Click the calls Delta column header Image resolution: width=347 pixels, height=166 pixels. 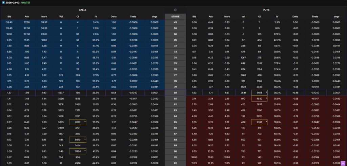point(114,16)
